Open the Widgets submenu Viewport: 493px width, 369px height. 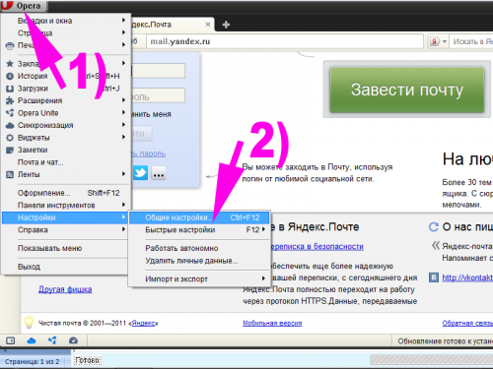click(66, 138)
